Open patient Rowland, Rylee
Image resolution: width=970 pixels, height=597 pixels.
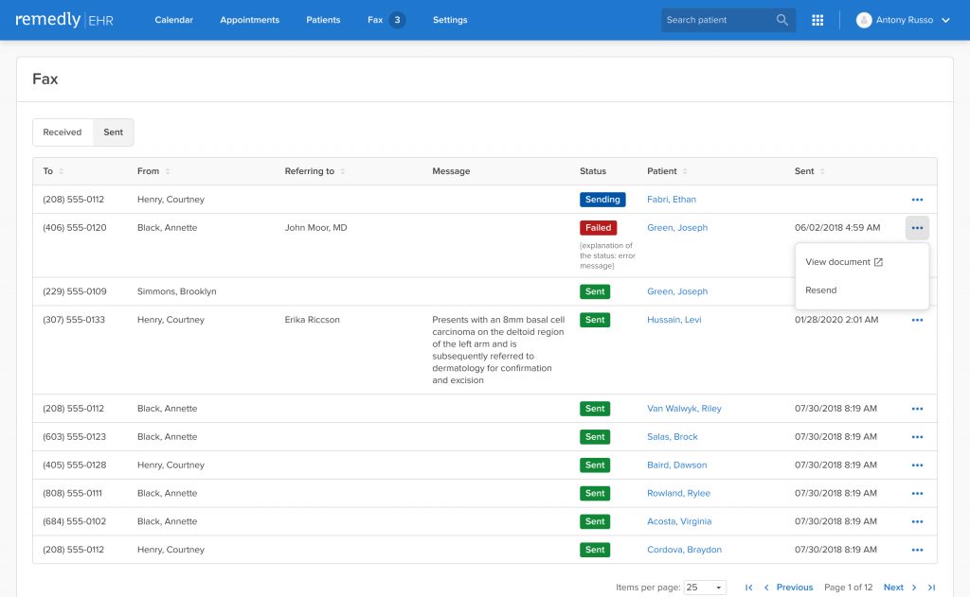[x=678, y=493]
